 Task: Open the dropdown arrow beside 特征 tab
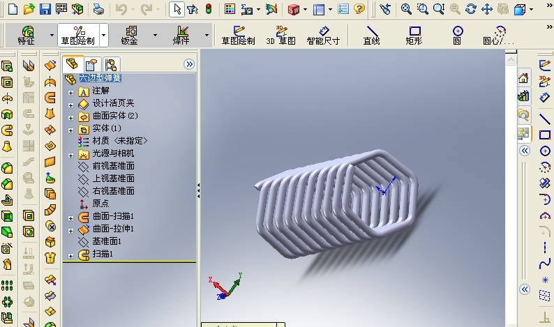(52, 36)
